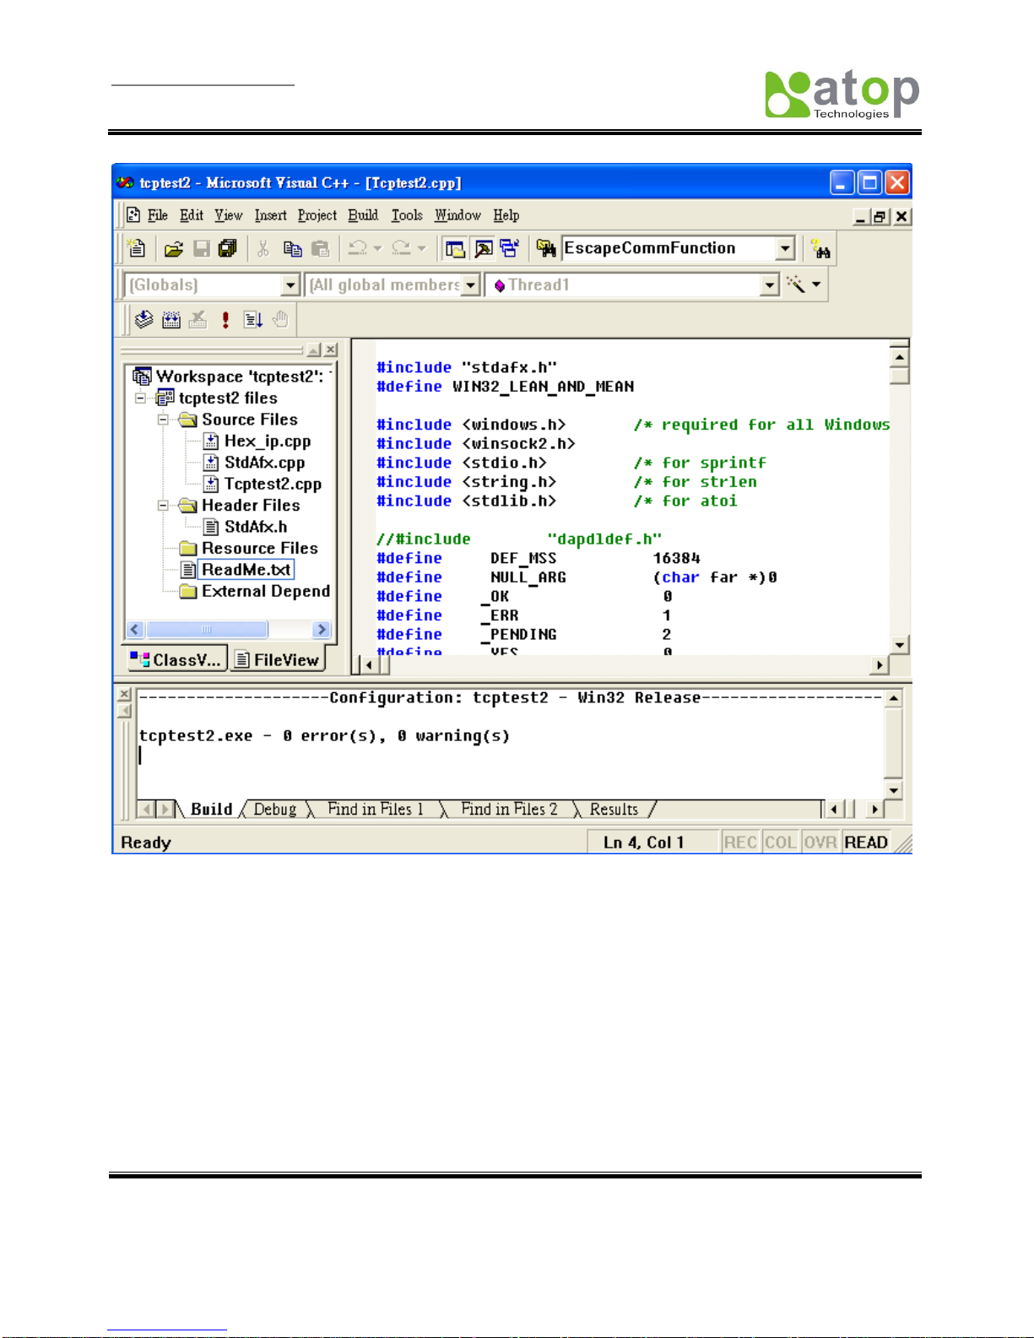This screenshot has width=1034, height=1338.
Task: Click the Stop Build icon
Action: [x=198, y=319]
